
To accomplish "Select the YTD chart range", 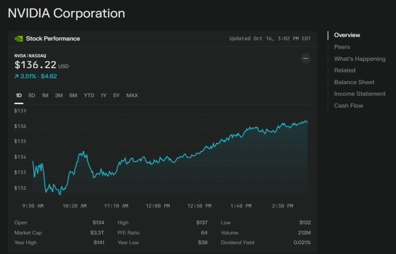I will 89,95.
